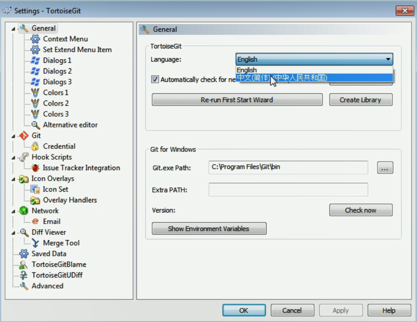Click the Dialogs 2 windows icon
The image size is (417, 322).
coord(35,71)
